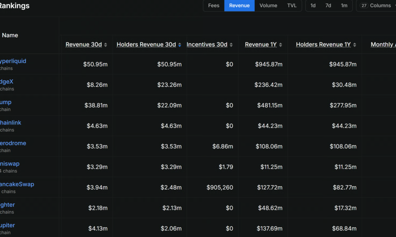Click sort arrows beside Holders Revenue 30d
Image resolution: width=396 pixels, height=237 pixels.
click(x=179, y=45)
